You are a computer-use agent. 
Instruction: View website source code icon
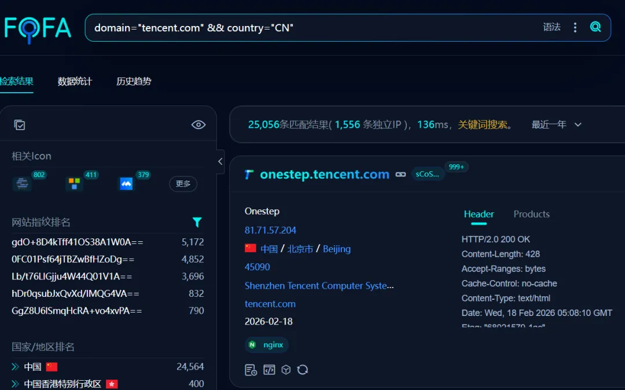[269, 370]
